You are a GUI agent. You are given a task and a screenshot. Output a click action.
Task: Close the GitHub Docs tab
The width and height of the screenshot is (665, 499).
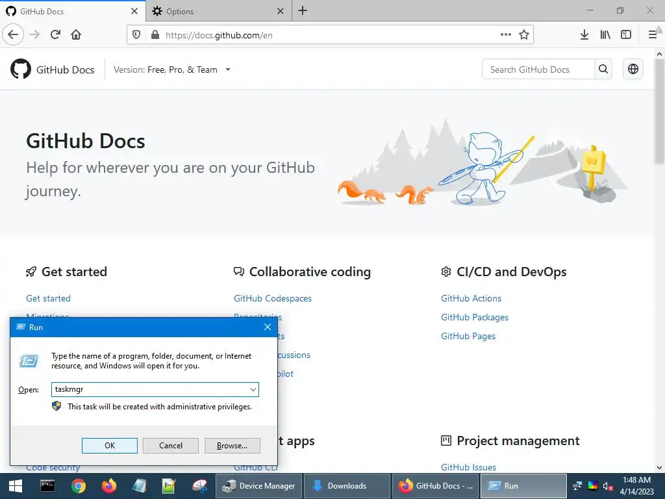(134, 11)
